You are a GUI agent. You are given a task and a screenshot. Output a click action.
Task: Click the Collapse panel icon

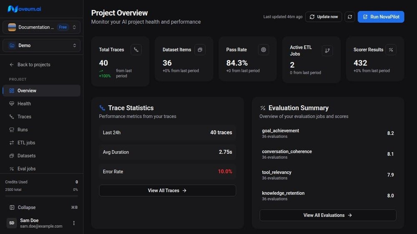12,207
